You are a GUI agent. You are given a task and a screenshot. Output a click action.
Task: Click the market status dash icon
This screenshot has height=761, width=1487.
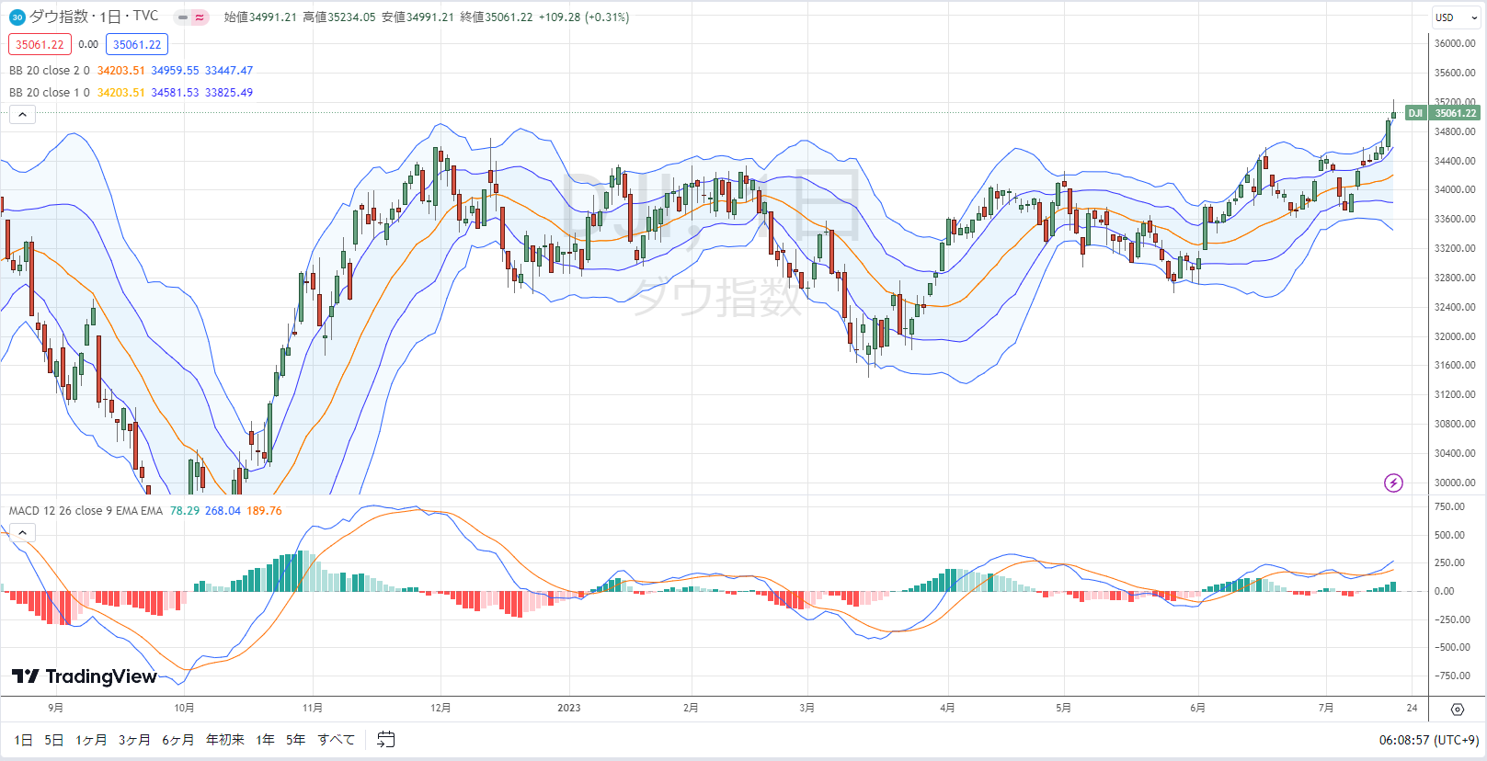183,17
